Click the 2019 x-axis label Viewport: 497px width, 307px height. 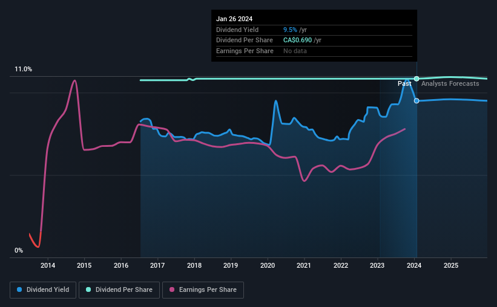(x=231, y=265)
